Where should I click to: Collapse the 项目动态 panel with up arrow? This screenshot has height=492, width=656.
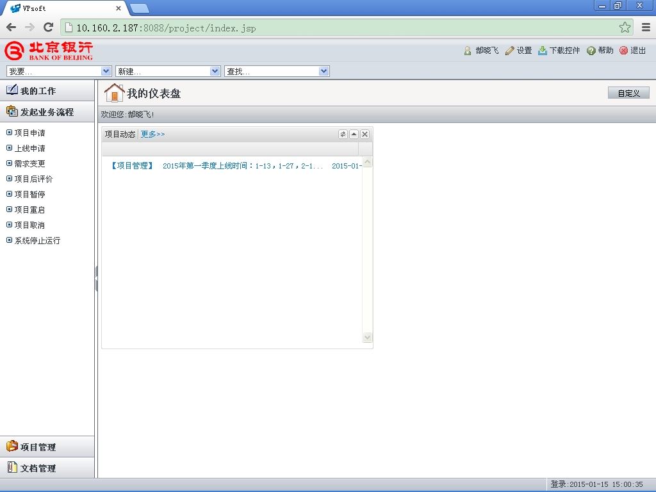(354, 135)
